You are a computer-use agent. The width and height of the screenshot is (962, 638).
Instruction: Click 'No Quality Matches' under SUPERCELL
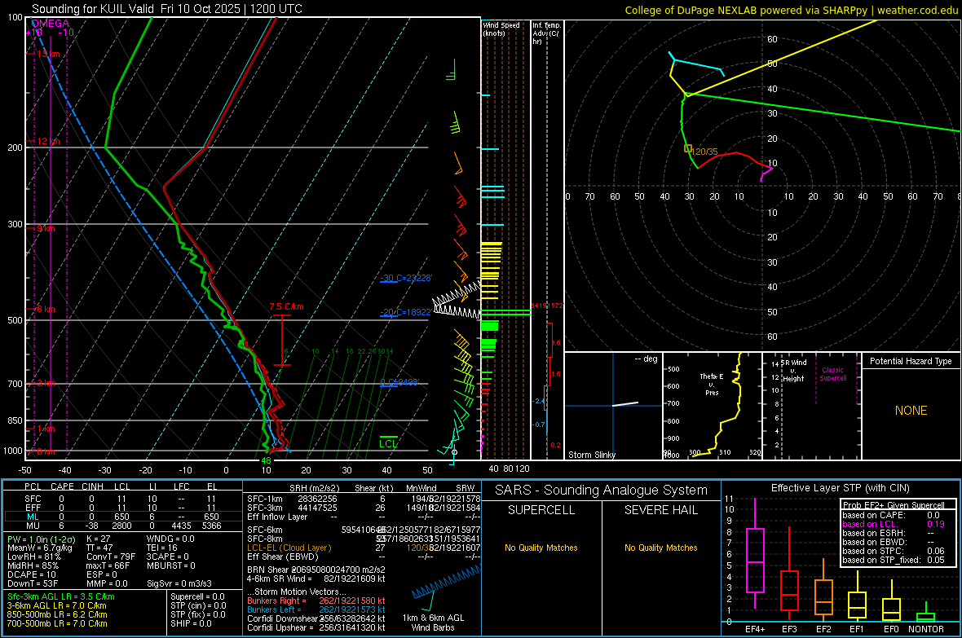(541, 548)
